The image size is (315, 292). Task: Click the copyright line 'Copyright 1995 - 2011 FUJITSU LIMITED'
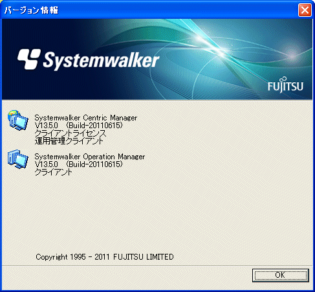pyautogui.click(x=105, y=257)
